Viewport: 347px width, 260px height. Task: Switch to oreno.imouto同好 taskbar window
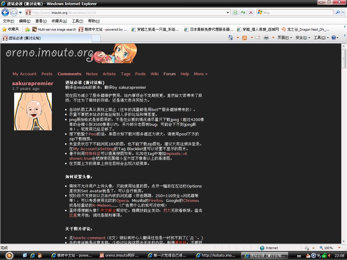point(120,255)
